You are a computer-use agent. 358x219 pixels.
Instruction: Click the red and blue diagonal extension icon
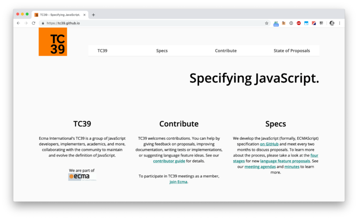(314, 23)
